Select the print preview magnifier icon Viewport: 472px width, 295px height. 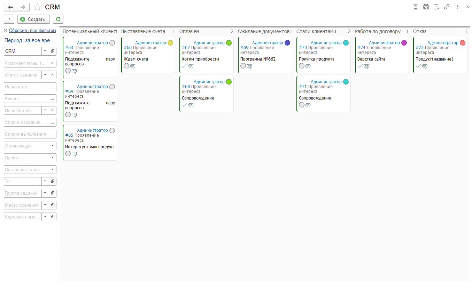point(436,7)
